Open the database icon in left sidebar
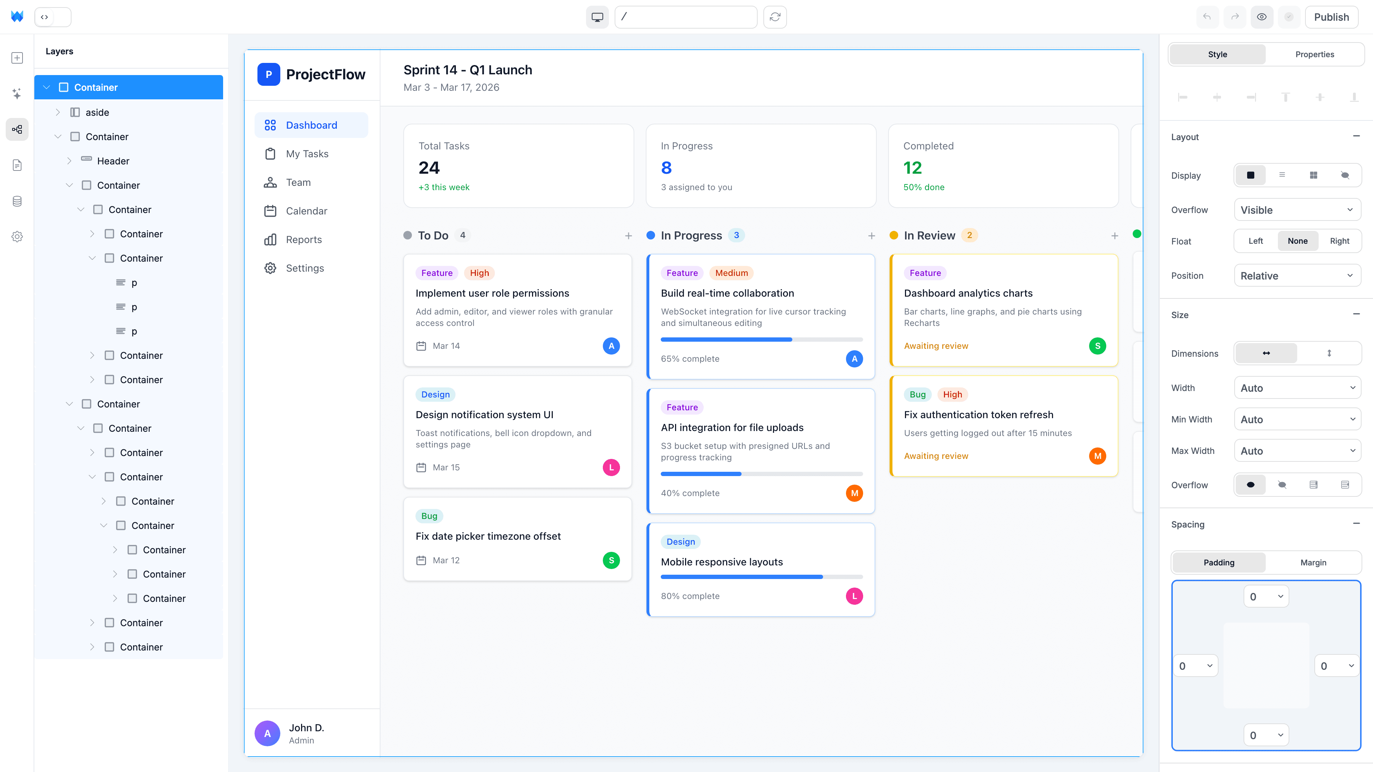This screenshot has width=1373, height=772. coord(17,201)
